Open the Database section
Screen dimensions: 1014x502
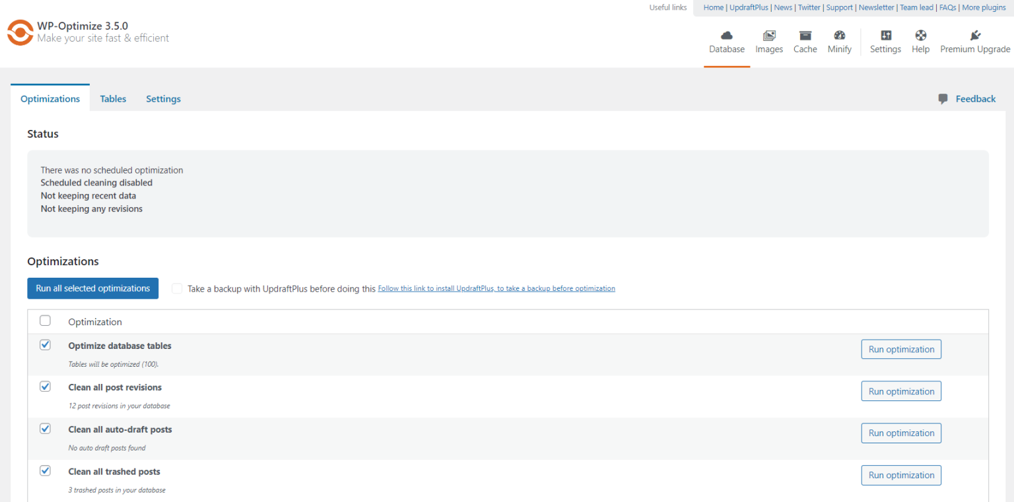click(726, 42)
